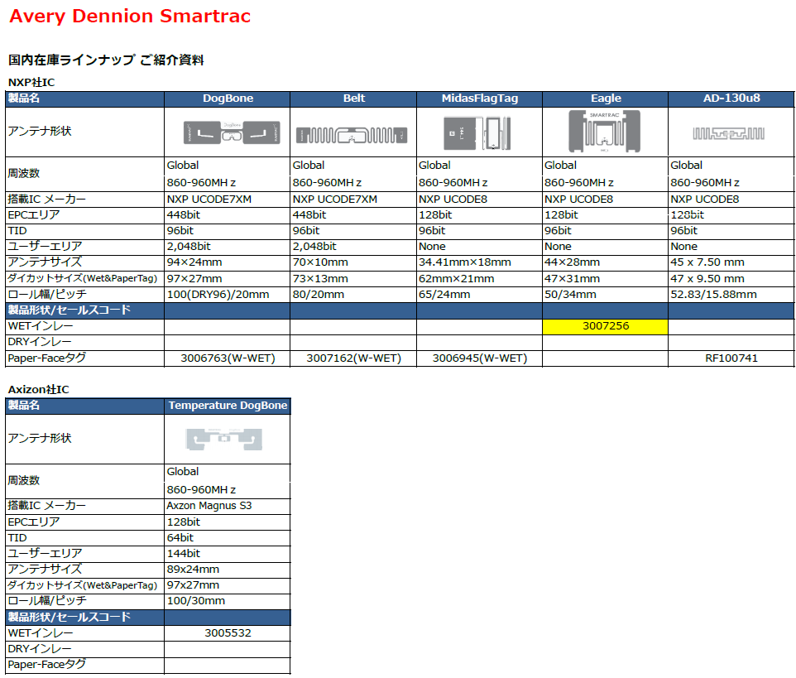Click the 3006945(W-WET) cell
Viewport: 796px width, 678px height.
click(479, 358)
